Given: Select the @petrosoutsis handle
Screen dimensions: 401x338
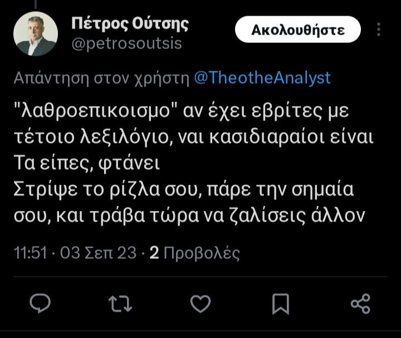Looking at the screenshot, I should point(127,44).
